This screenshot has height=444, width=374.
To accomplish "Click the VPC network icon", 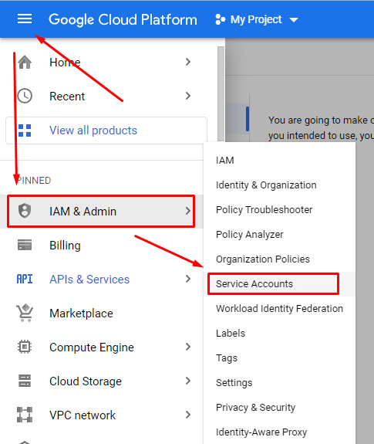I will [x=25, y=415].
